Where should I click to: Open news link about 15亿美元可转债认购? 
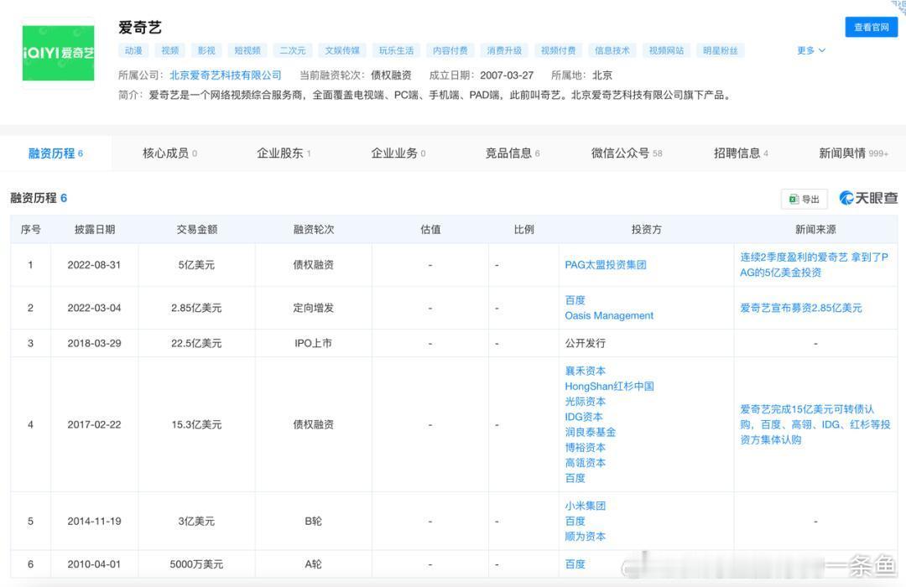coord(815,424)
